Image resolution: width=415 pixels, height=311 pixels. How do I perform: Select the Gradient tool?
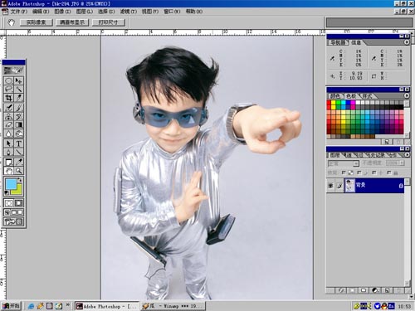(18, 125)
